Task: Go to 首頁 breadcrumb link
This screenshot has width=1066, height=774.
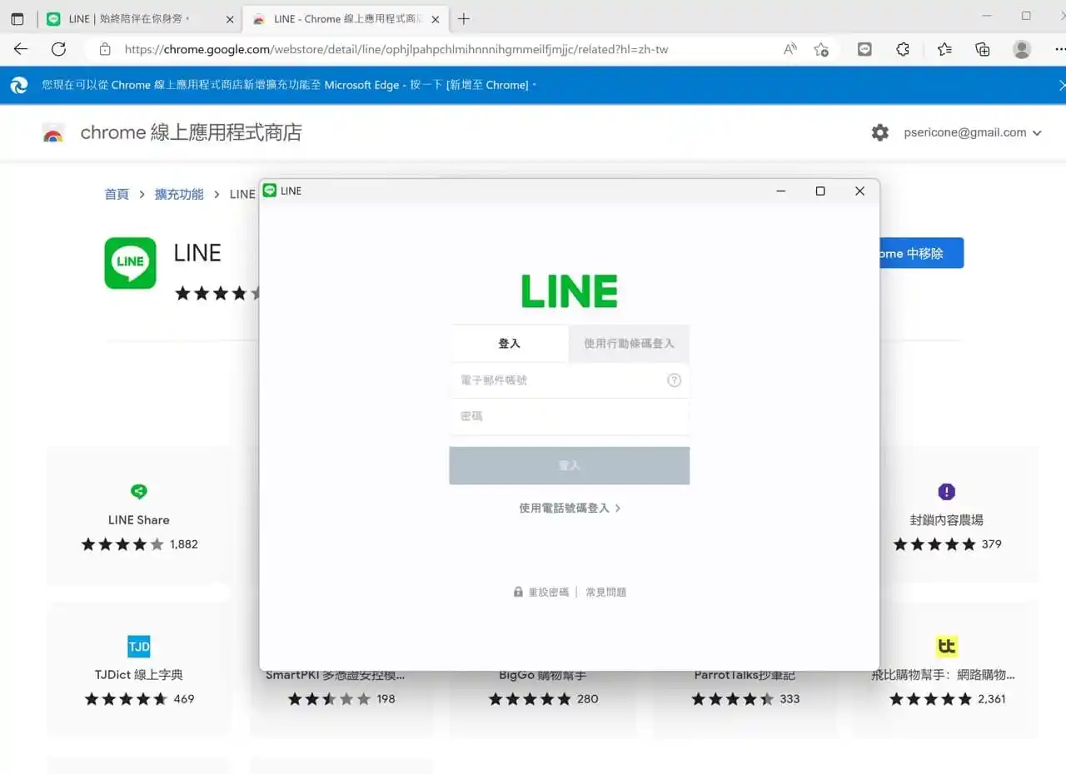Action: point(117,194)
